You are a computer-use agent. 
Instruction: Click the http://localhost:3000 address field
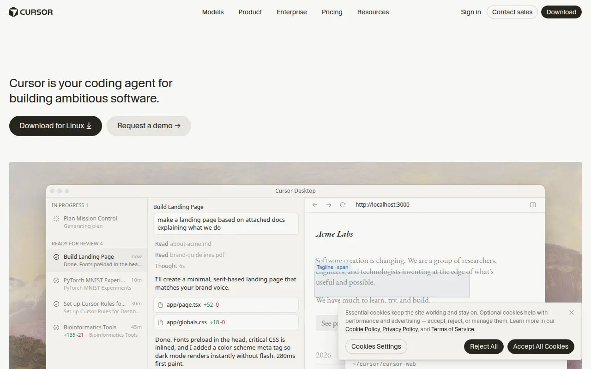point(382,205)
